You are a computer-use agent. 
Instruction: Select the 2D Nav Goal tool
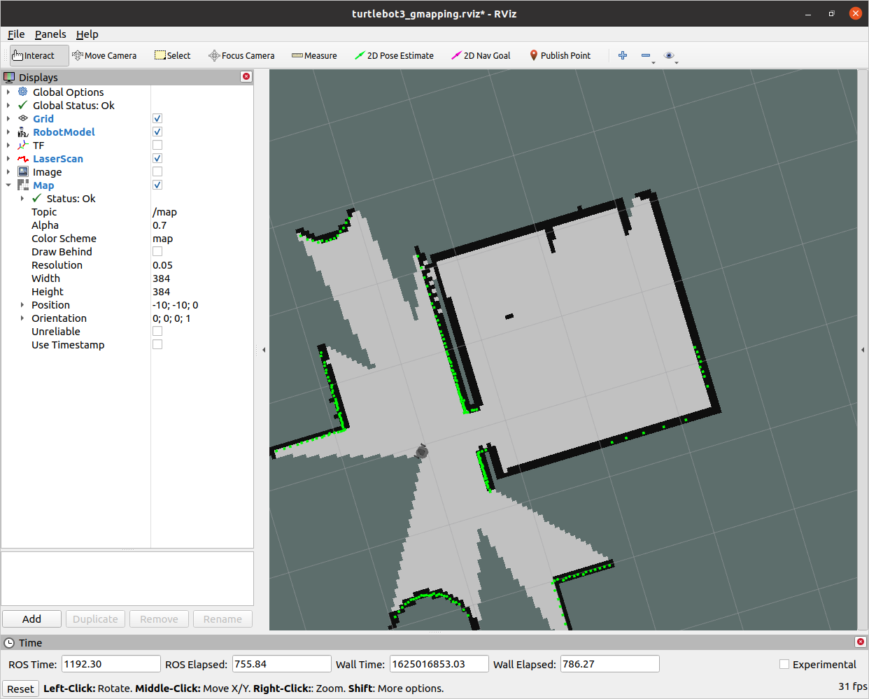tap(481, 56)
